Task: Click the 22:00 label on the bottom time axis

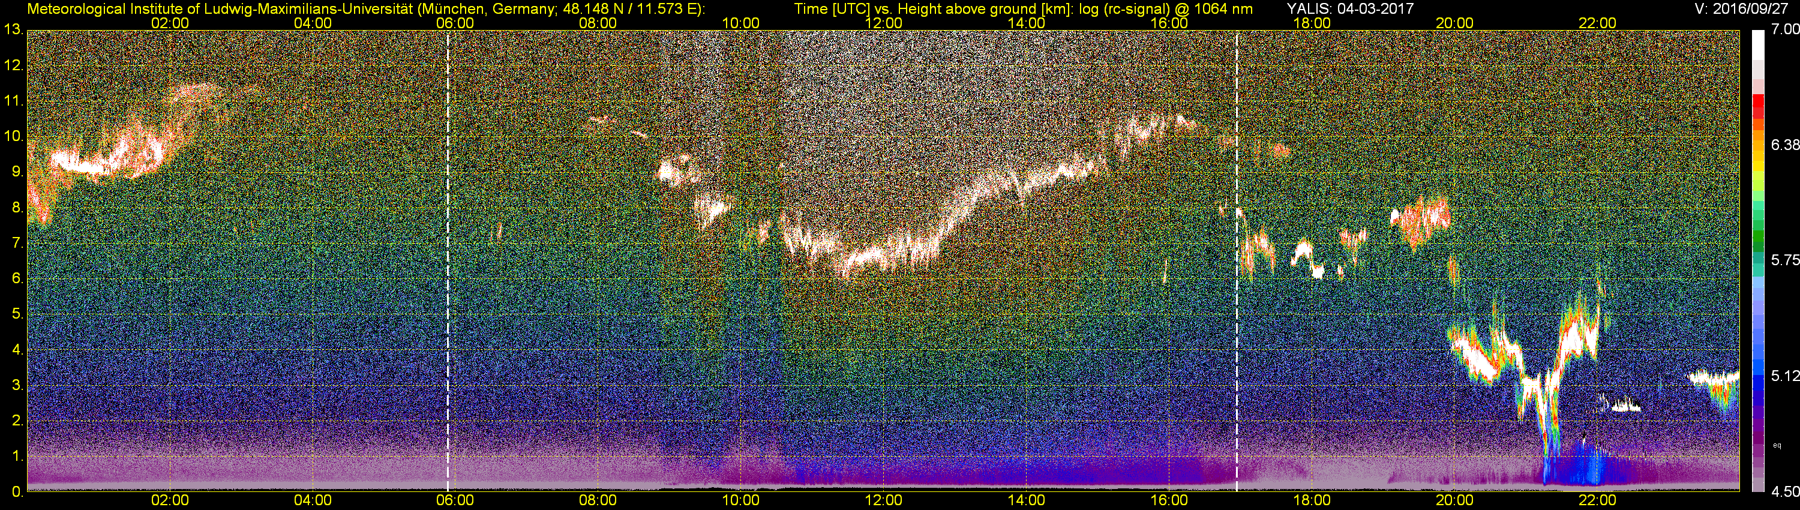Action: tap(1597, 500)
